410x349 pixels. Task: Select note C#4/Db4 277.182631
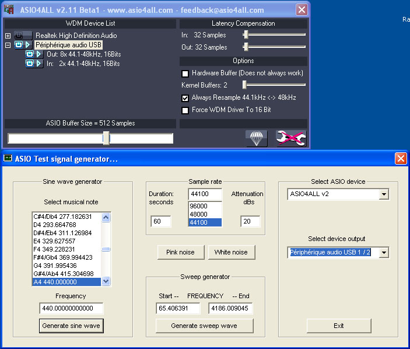[x=66, y=217]
